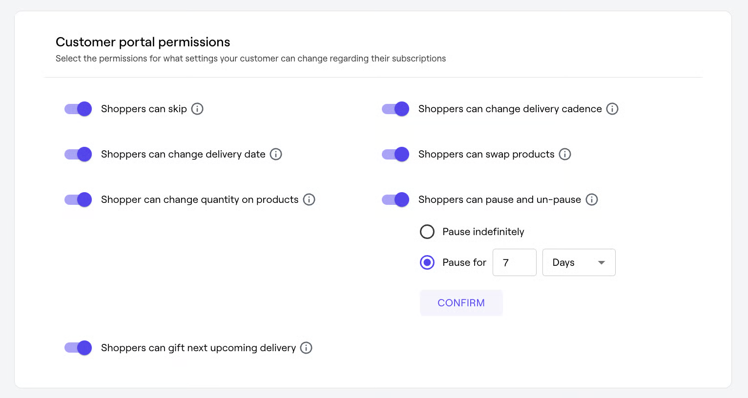
Task: Toggle Shopper can change quantity on products
Action: pos(78,199)
